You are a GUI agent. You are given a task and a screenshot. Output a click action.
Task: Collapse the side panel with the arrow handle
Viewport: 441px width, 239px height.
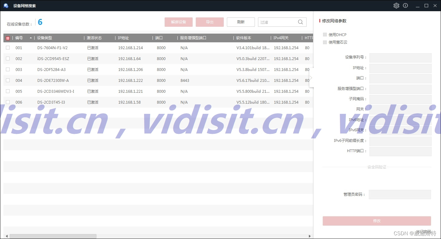(311, 78)
